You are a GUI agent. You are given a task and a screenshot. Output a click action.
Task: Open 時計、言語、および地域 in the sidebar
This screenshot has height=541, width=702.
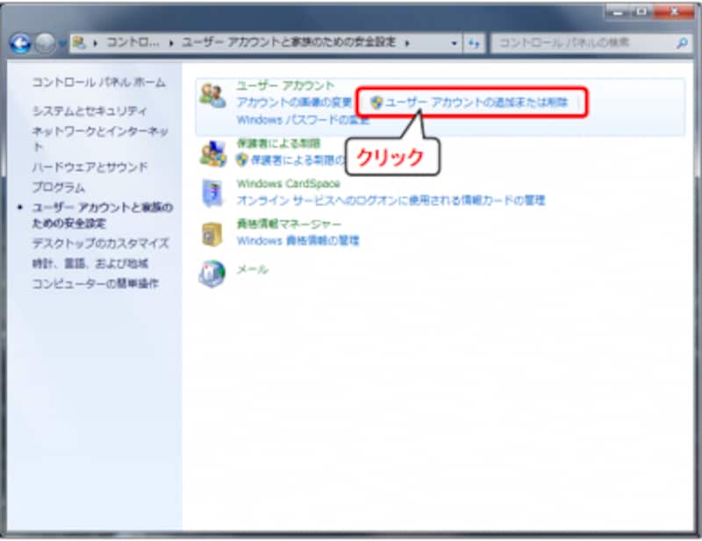pyautogui.click(x=90, y=264)
